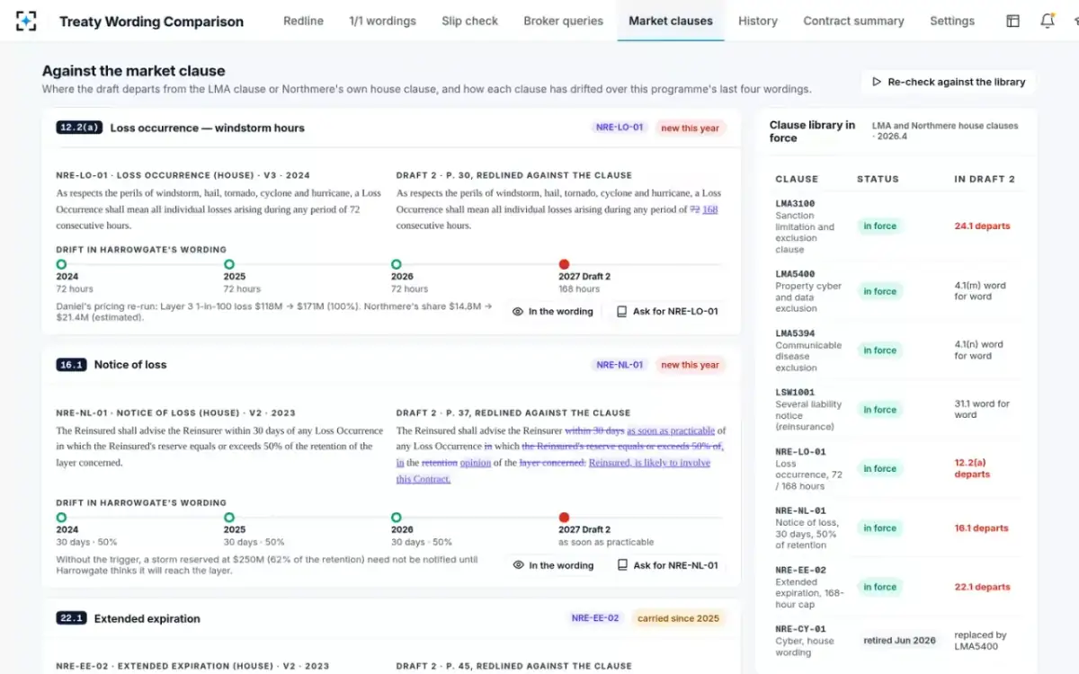The image size is (1079, 674).
Task: Show clause 16.1 in the wording
Action: coord(553,565)
